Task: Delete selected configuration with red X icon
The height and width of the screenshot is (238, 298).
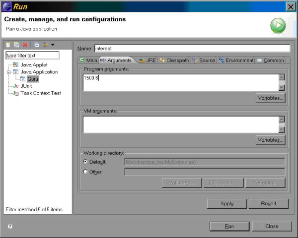Action: (x=25, y=45)
